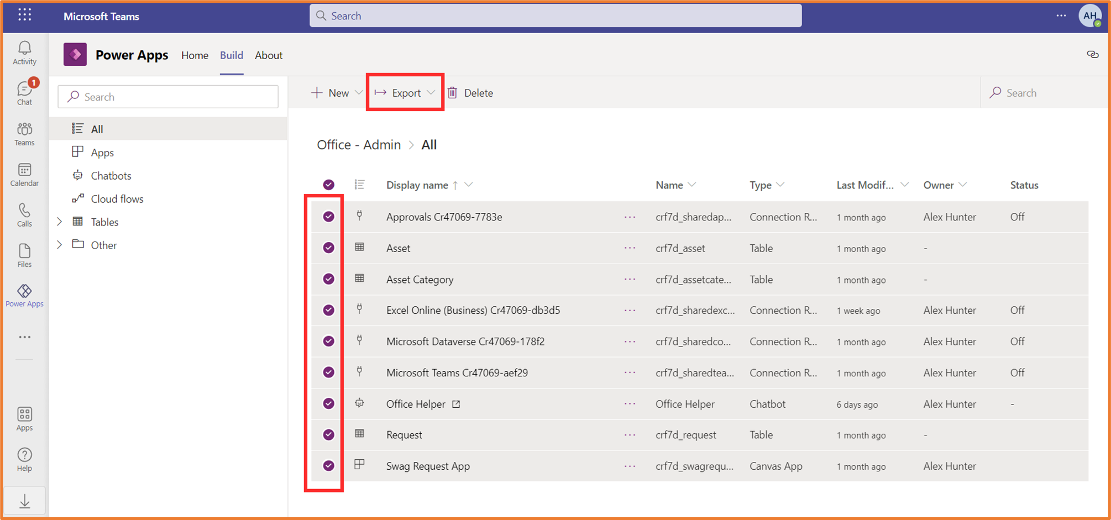Click the command bar Search box

click(1044, 92)
